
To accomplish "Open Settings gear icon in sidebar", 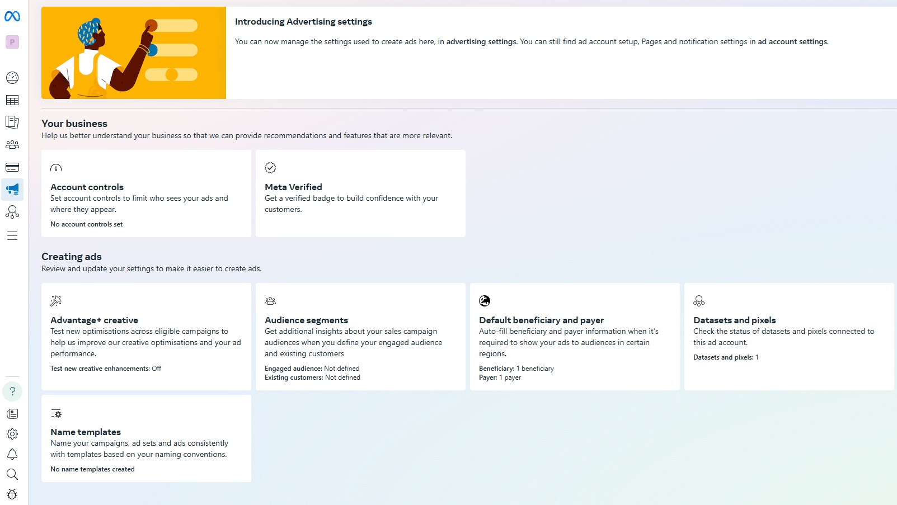I will coord(12,434).
